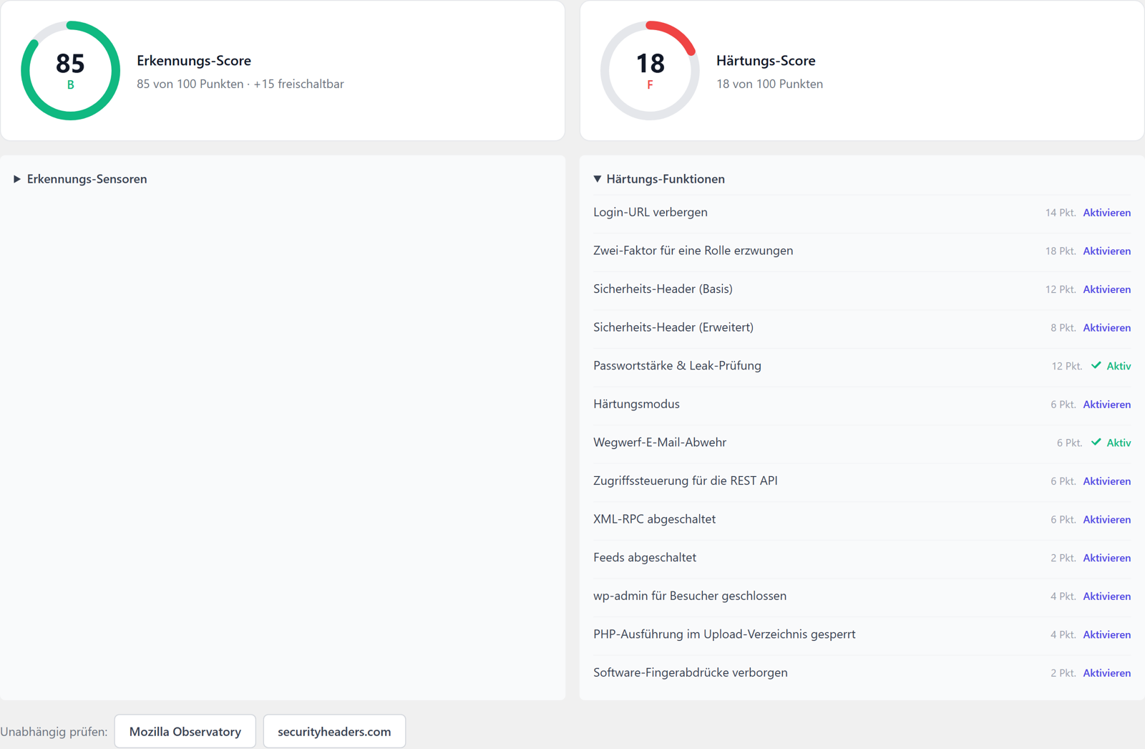
Task: Activate Sicherheits-Header (Erweitert)
Action: [x=1106, y=328]
